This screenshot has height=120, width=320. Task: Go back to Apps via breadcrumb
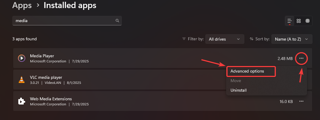(x=22, y=5)
